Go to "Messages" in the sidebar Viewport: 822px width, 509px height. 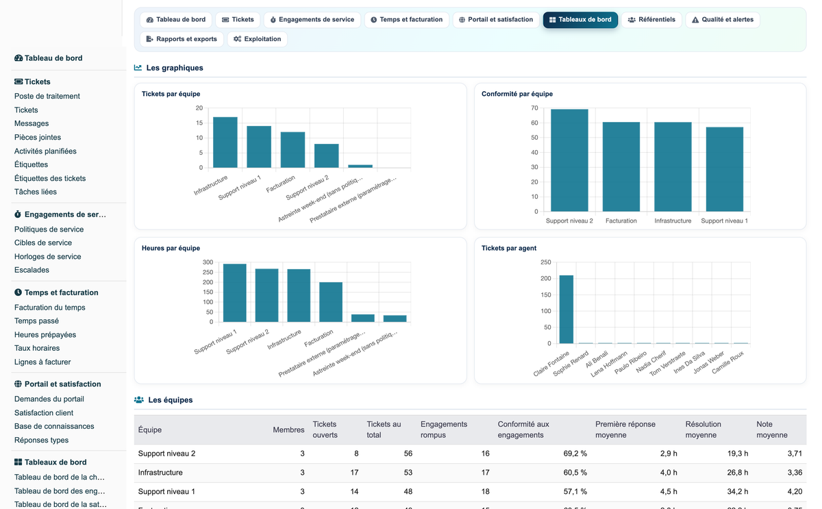point(32,124)
